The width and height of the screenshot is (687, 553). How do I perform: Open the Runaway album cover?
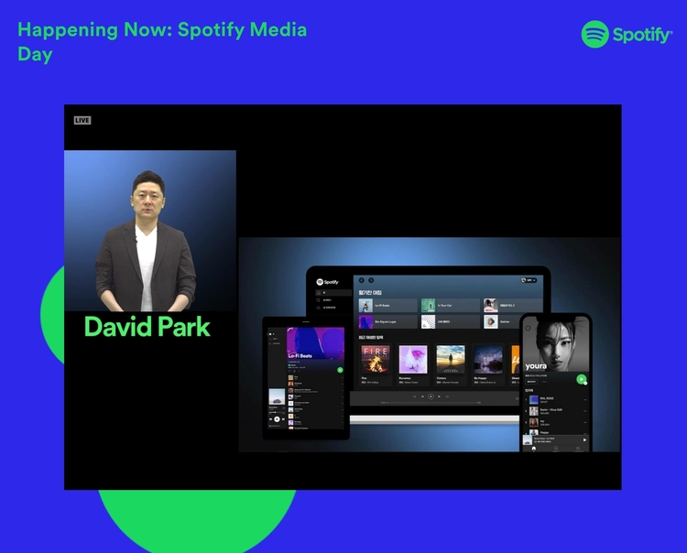pos(413,359)
